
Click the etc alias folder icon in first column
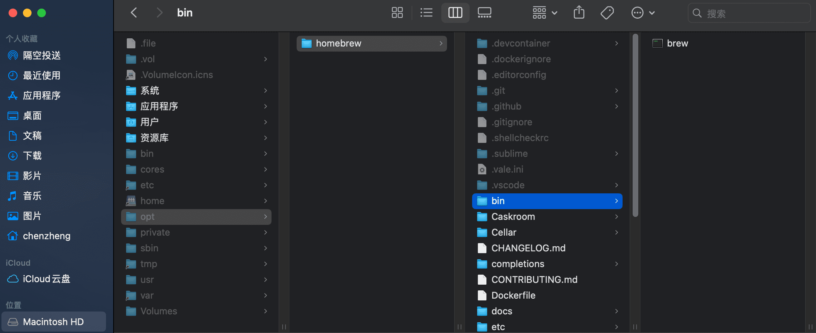[x=131, y=185]
